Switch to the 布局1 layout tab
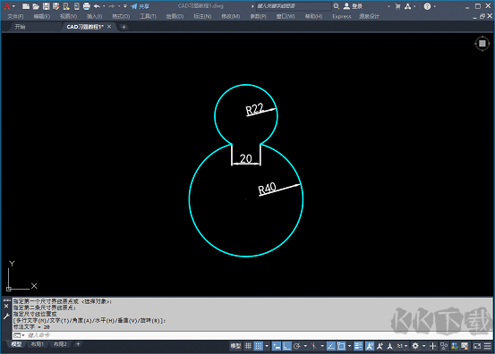Screen dimensions: 495x354 tap(38, 344)
